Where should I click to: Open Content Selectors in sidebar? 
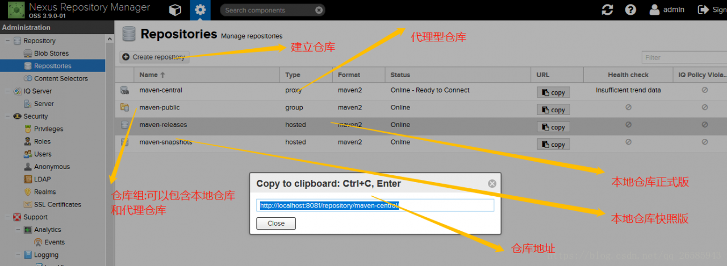(x=61, y=79)
